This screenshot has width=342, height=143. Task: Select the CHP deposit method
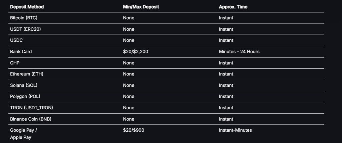coord(15,63)
